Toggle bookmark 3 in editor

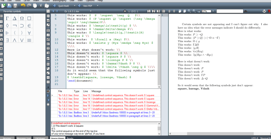[158, 11]
